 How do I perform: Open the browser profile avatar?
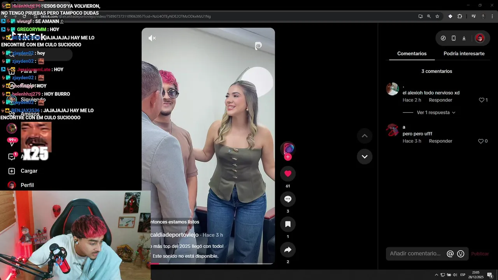click(483, 16)
